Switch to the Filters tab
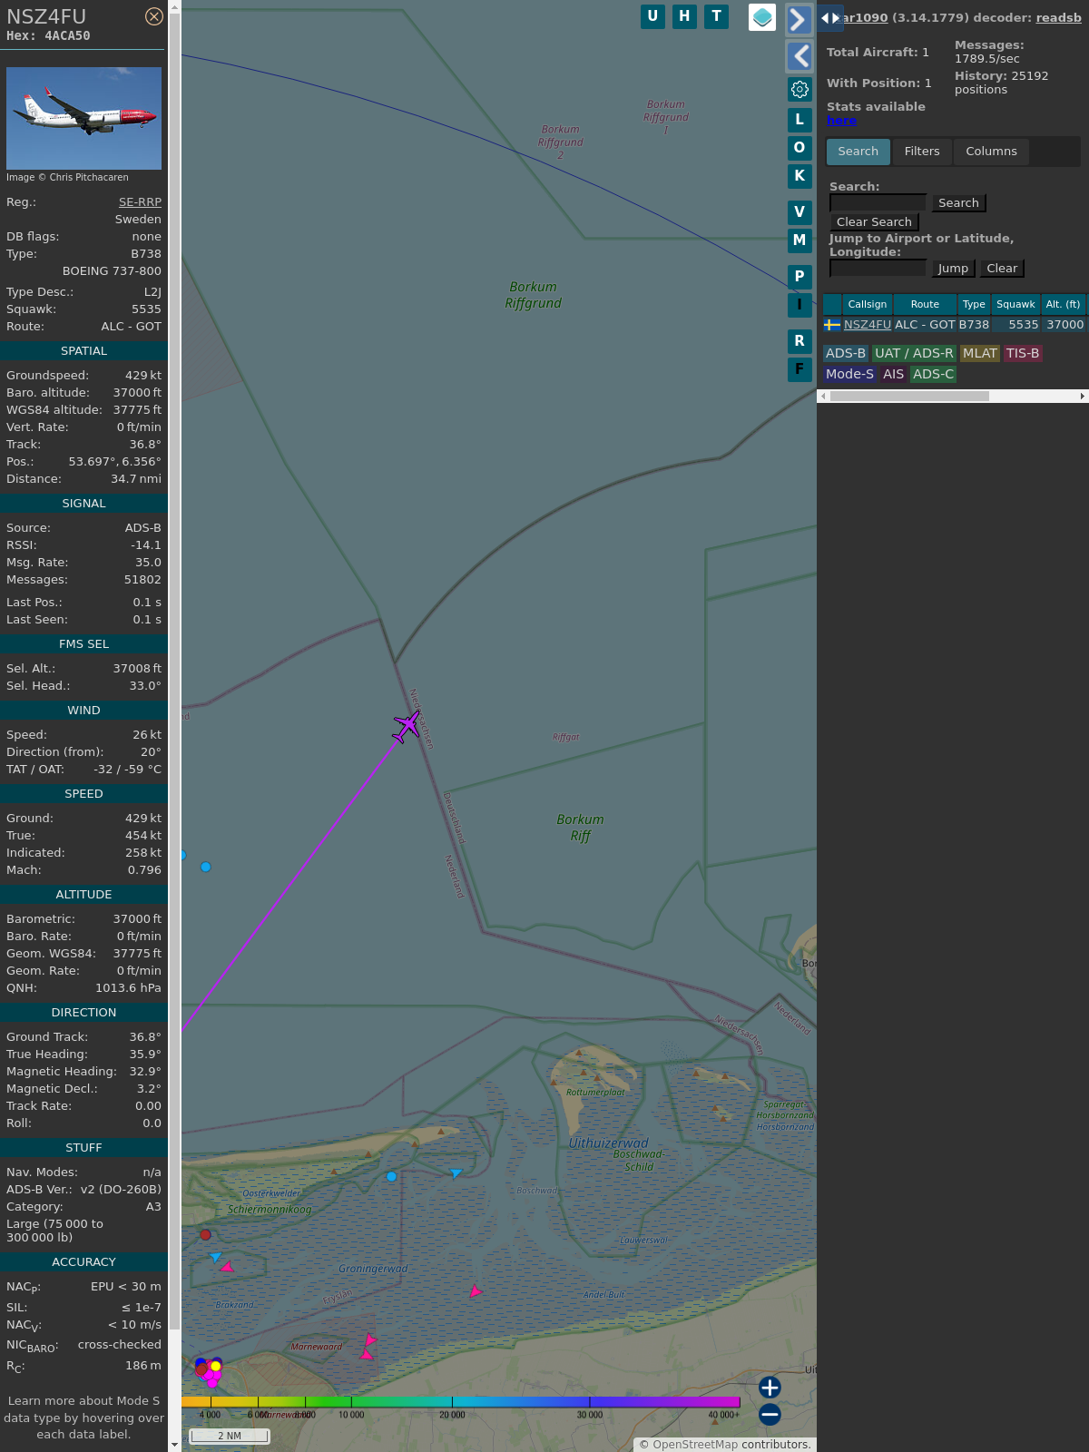This screenshot has height=1452, width=1089. [x=922, y=152]
